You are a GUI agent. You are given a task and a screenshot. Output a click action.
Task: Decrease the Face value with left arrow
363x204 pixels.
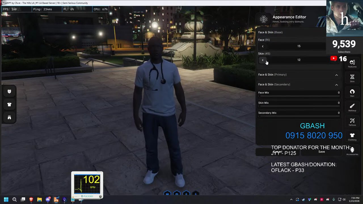click(x=263, y=46)
